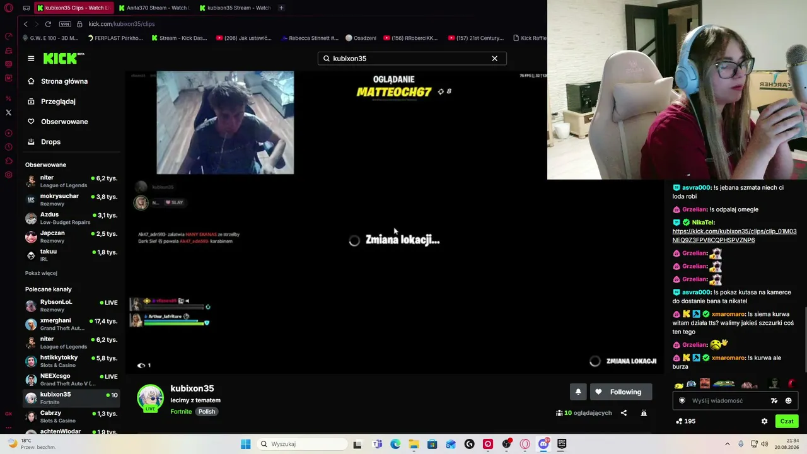The height and width of the screenshot is (454, 807).
Task: Open mokrysuchar channel in followed list
Action: pyautogui.click(x=71, y=200)
